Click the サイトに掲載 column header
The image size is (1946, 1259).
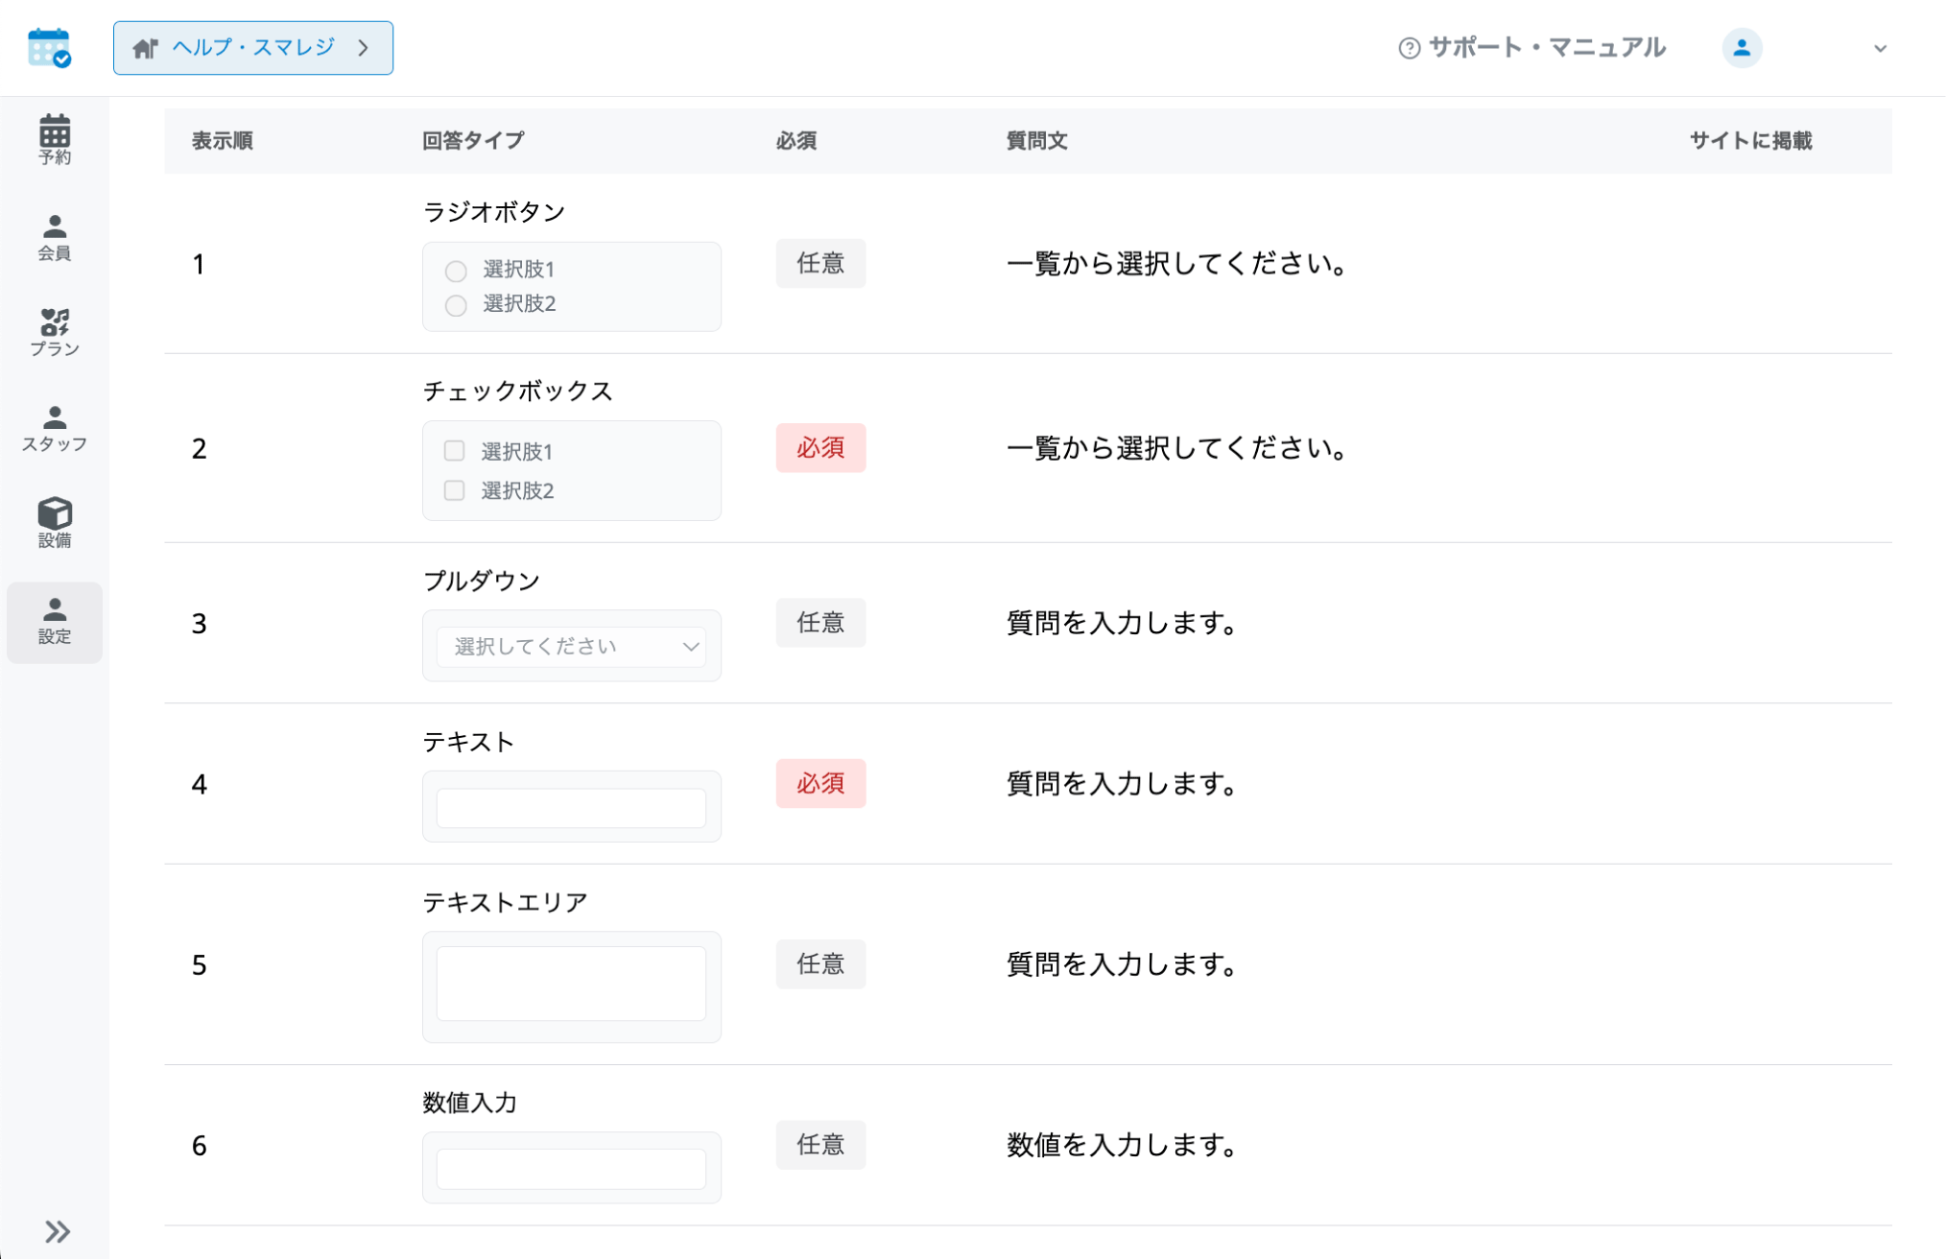click(1750, 141)
